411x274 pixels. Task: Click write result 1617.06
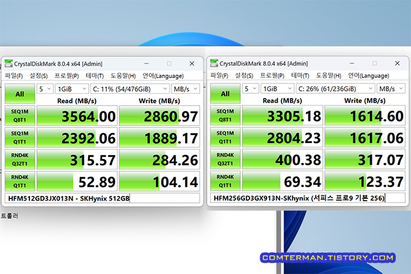click(365, 137)
